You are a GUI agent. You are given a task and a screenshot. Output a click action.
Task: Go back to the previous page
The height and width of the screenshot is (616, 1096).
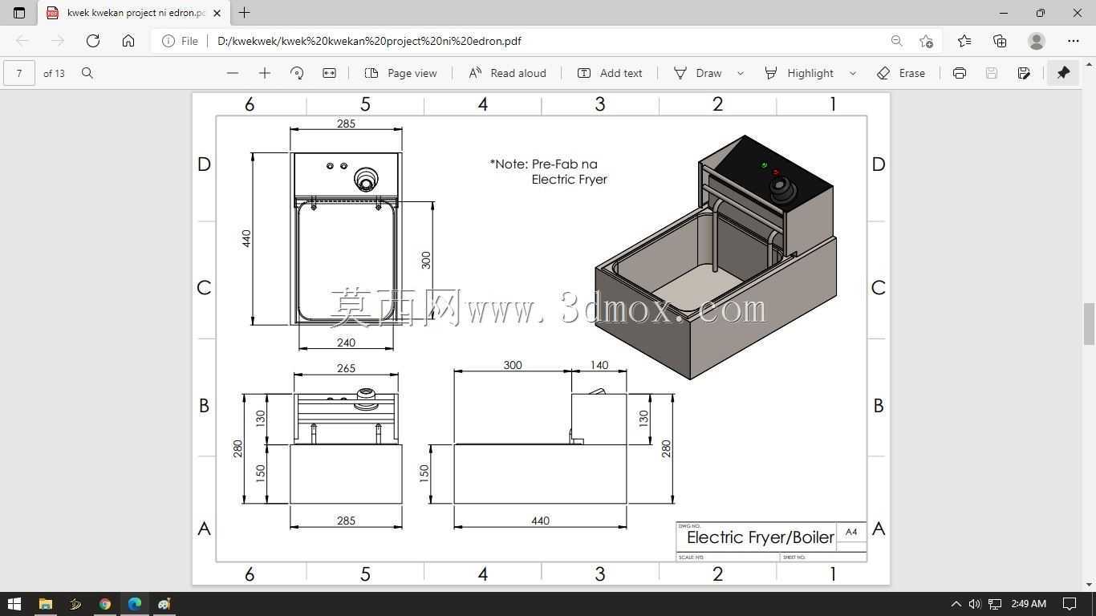22,41
